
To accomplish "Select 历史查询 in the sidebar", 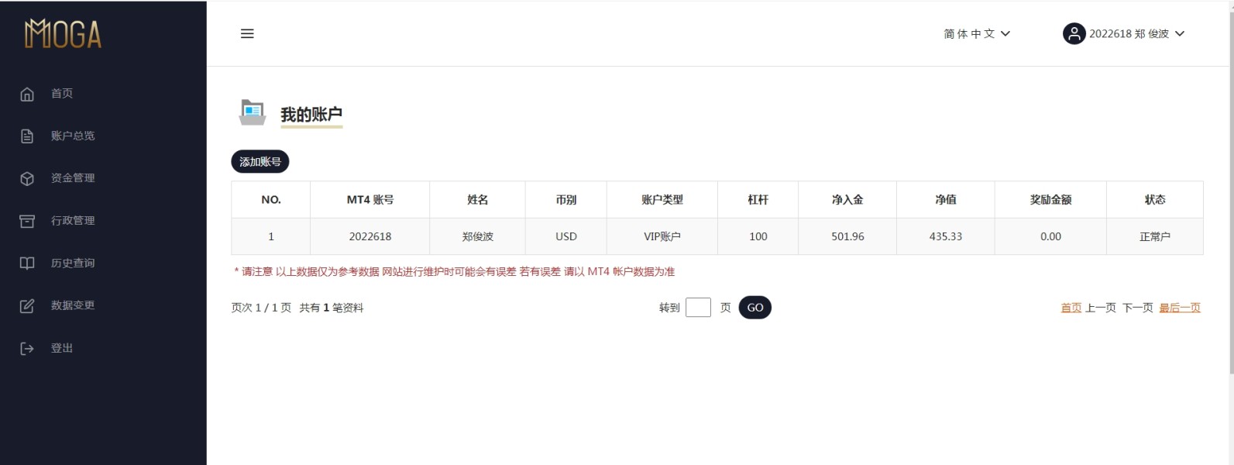I will tap(73, 263).
